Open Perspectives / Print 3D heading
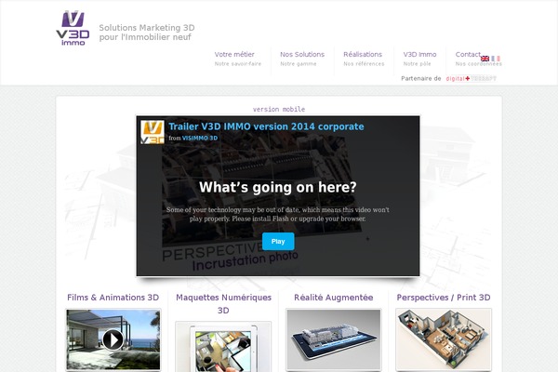 pos(444,298)
